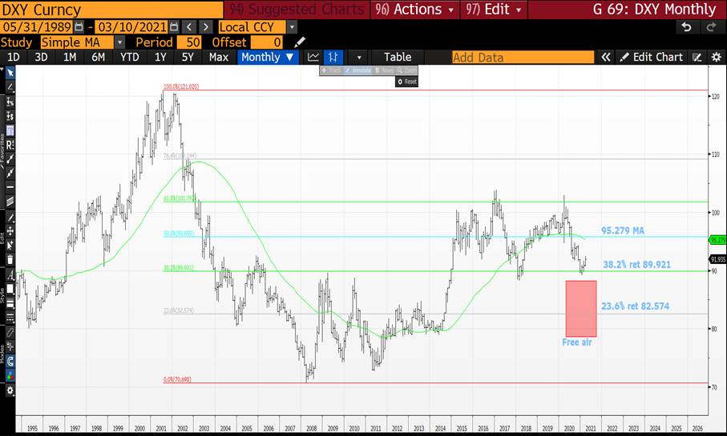
Task: Click the red Free air rectangle annotation
Action: tap(581, 308)
